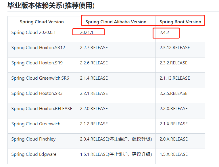Screen dimensions: 219x167
Task: Click the heading 毕业版本依赖关系(推荐使用)
Action: [51, 6]
